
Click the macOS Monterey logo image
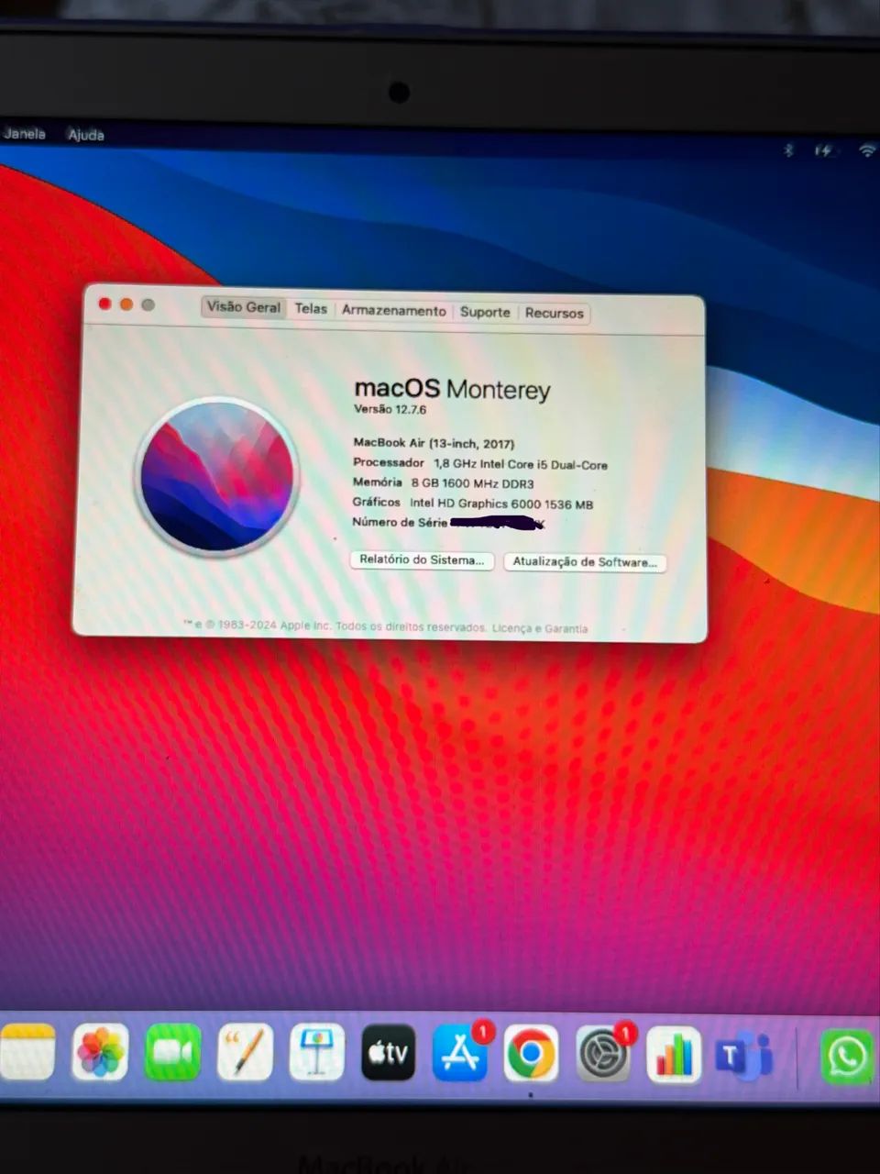coord(217,477)
